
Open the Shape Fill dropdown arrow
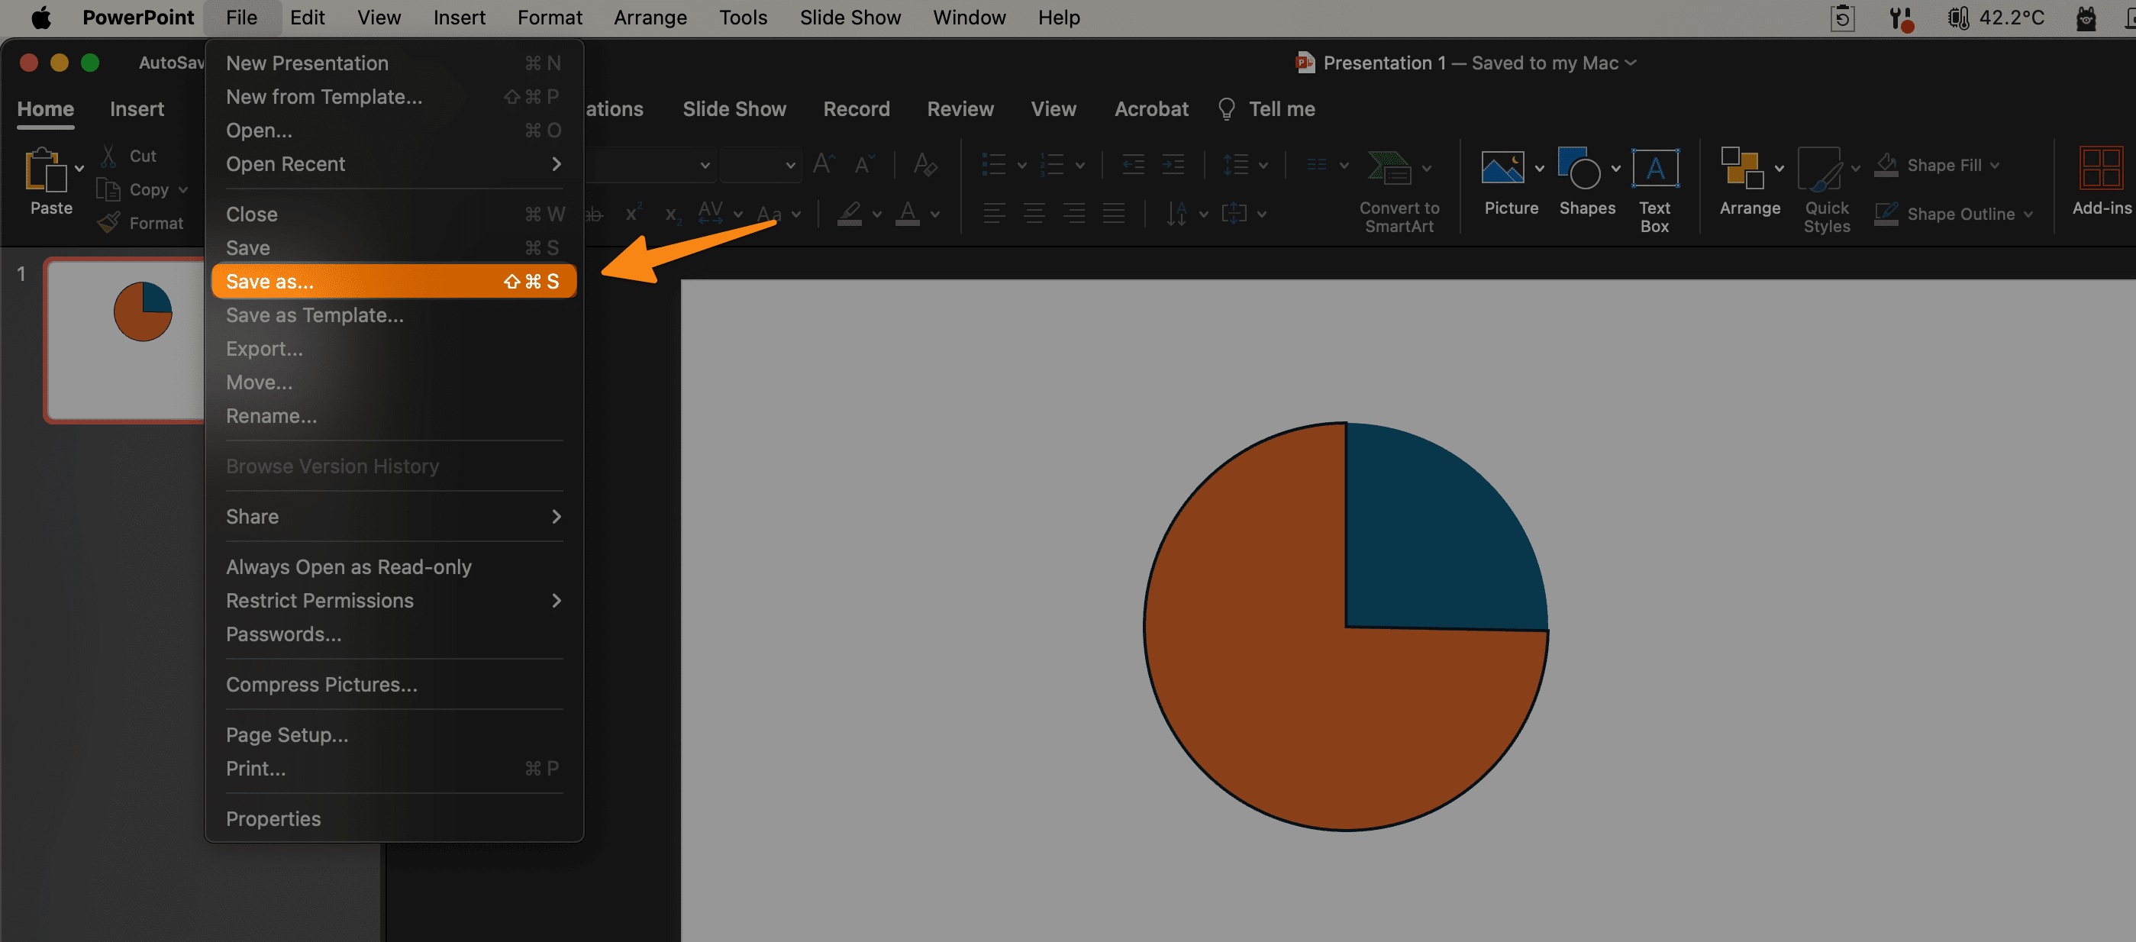[1996, 165]
